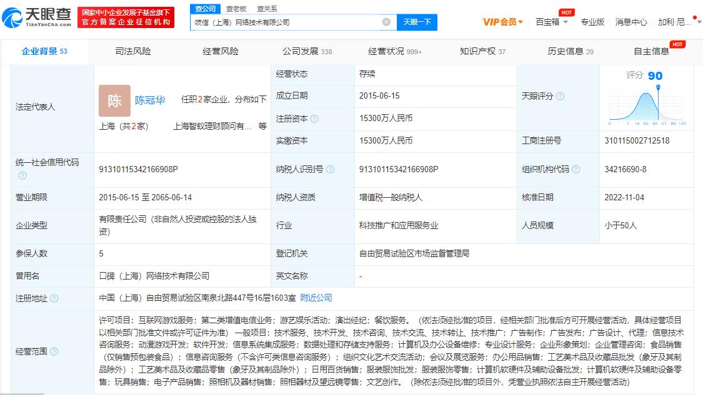703x395 pixels.
Task: Click the 天眼评分 score distribution chart
Action: tap(647, 107)
